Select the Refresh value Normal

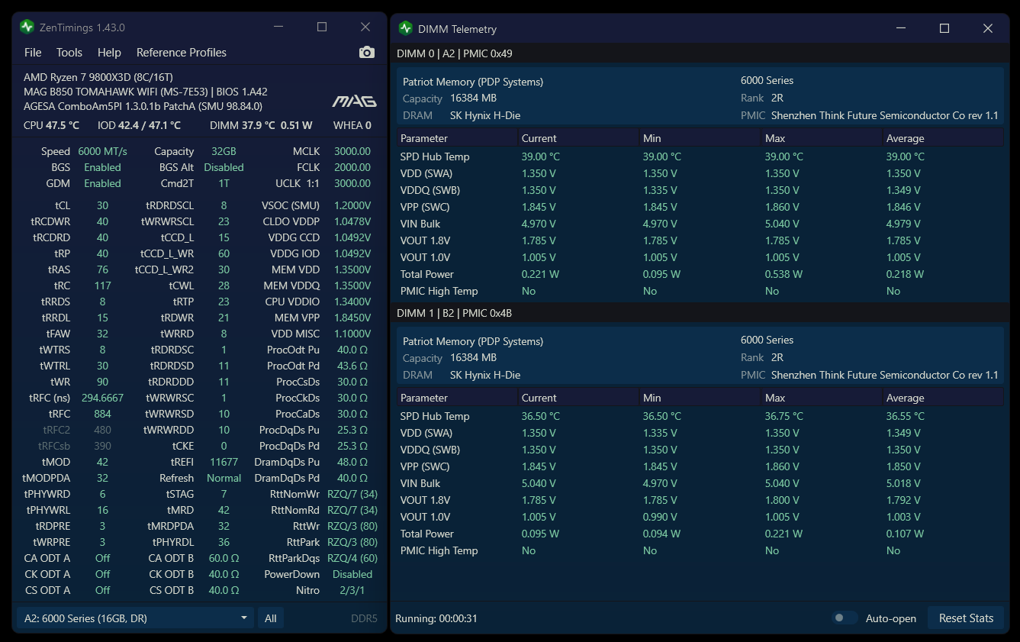tap(224, 478)
